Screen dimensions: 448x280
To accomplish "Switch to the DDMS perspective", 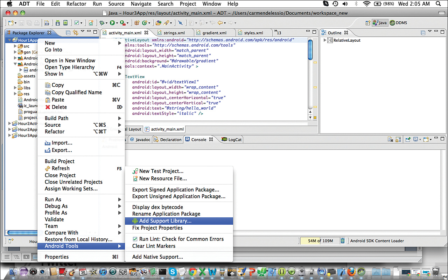I will coord(398,23).
